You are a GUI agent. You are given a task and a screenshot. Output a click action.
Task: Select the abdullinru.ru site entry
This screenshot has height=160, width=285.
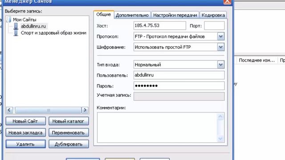tap(33, 26)
